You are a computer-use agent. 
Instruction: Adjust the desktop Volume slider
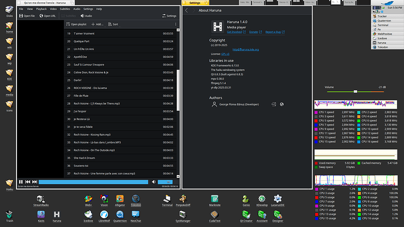tap(355, 91)
